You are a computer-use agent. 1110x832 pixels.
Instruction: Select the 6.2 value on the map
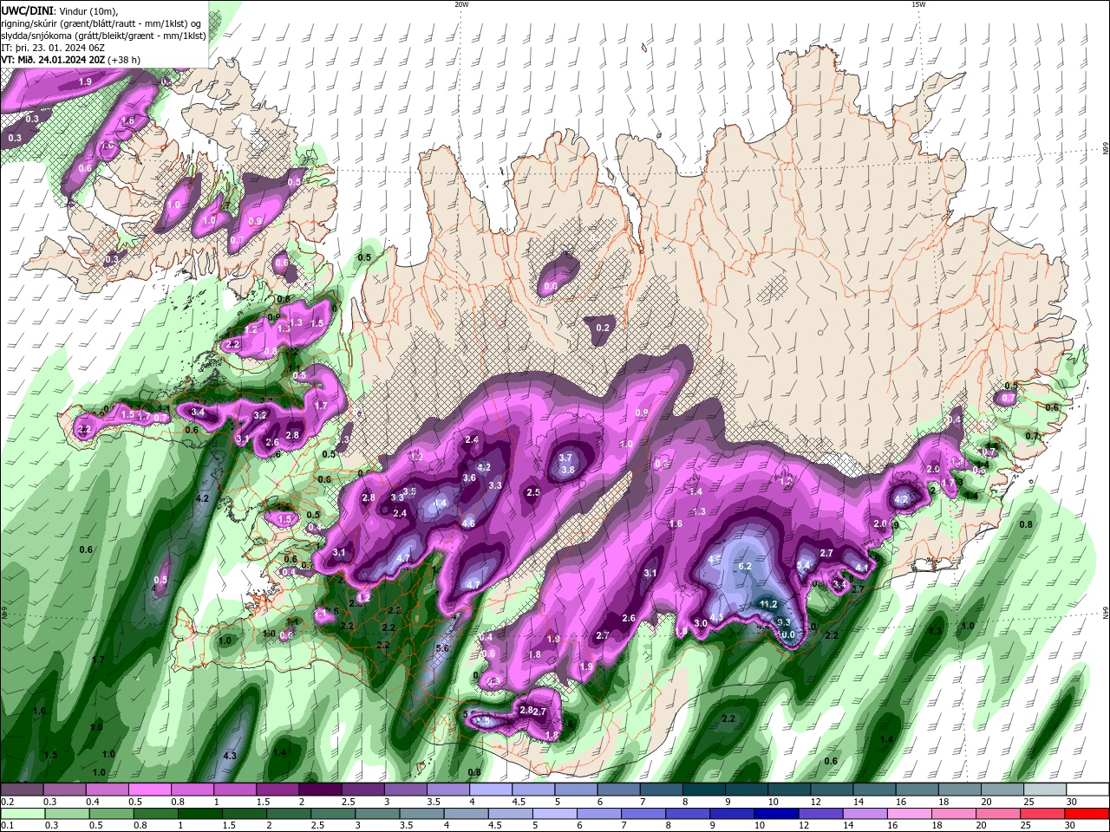coord(744,566)
